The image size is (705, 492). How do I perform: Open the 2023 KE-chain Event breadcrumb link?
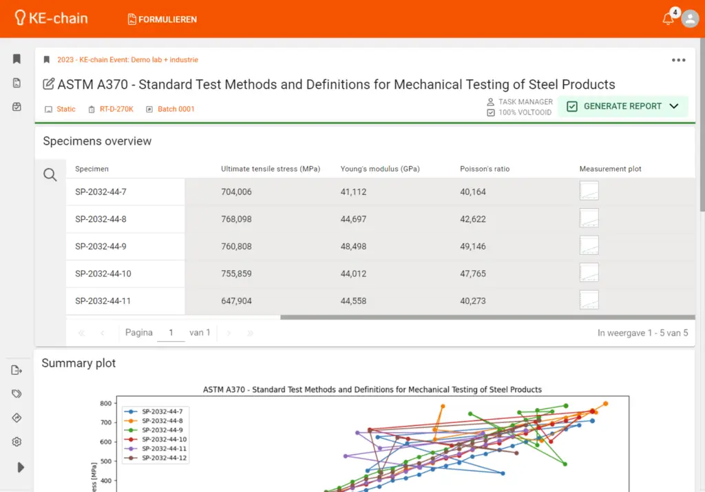(x=127, y=60)
